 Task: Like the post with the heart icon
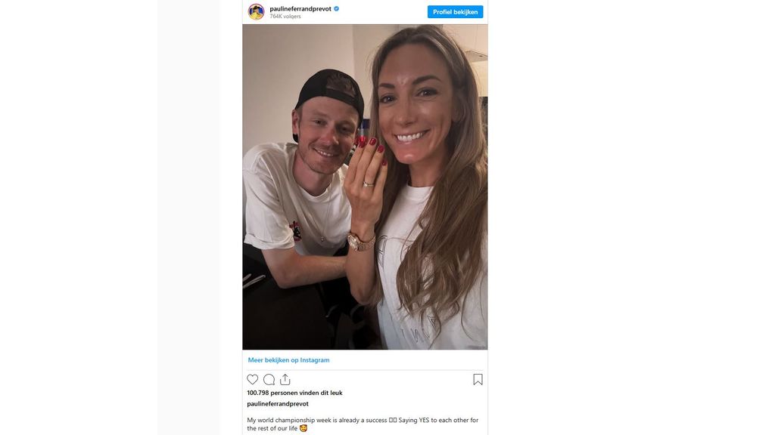(253, 379)
